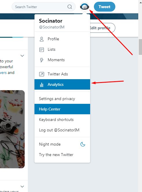Screen dimensions: 142x192
Task: Click the Twitter Ads arrow icon
Action: [x=41, y=74]
